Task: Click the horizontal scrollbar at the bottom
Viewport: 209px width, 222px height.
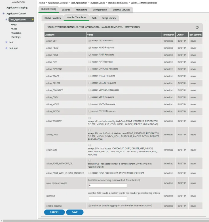Action: (x=106, y=221)
